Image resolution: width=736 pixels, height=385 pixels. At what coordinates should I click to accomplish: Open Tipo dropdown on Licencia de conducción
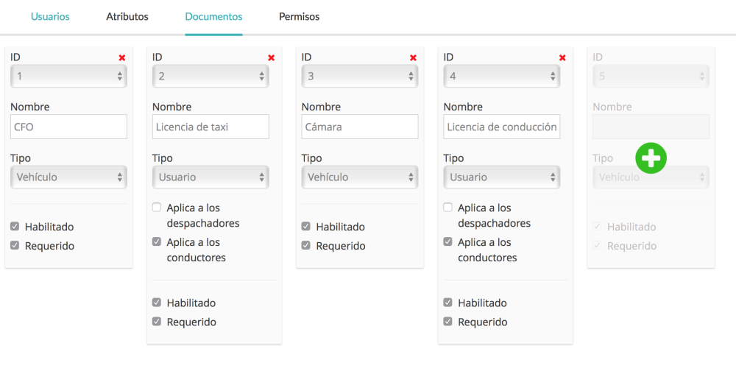tap(502, 177)
